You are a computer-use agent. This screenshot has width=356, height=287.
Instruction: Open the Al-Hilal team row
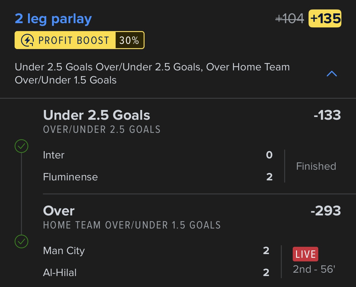pos(156,273)
